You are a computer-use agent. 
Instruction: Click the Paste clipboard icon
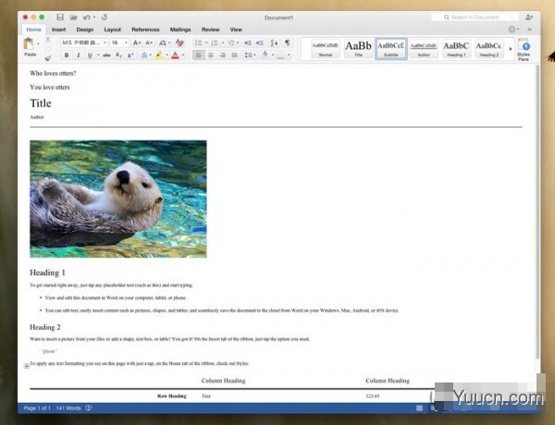30,45
